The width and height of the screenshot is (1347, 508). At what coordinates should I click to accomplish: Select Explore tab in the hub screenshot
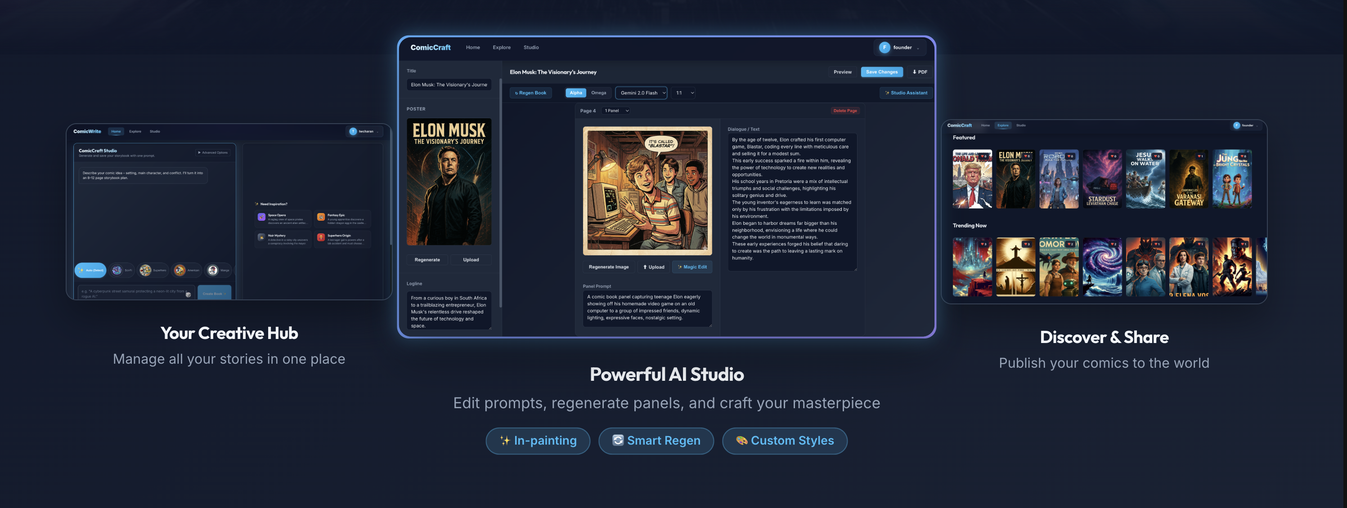pyautogui.click(x=135, y=132)
